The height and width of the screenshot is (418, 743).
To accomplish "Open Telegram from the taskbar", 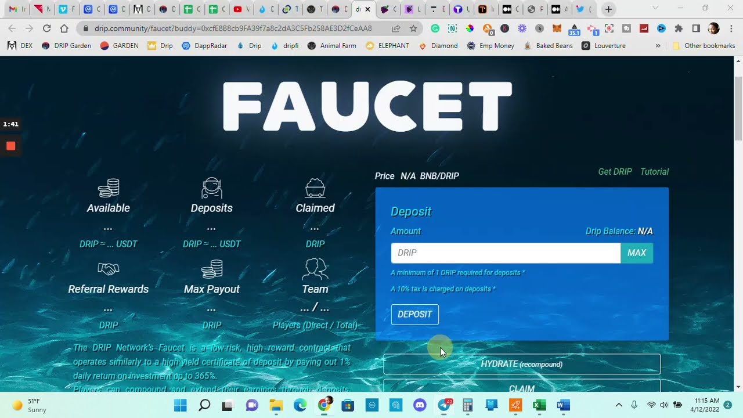I will [445, 405].
